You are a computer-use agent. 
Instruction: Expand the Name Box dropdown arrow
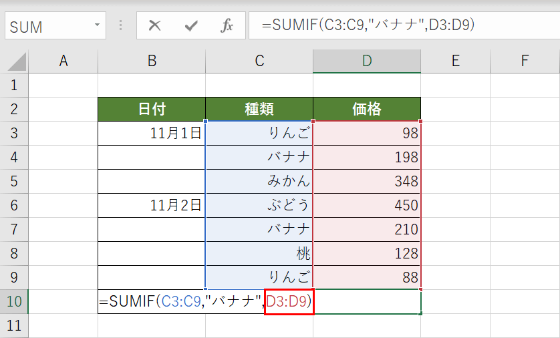tap(98, 26)
